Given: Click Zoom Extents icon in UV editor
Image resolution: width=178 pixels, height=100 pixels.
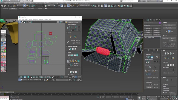Looking at the screenshot, I should click(78, 80).
